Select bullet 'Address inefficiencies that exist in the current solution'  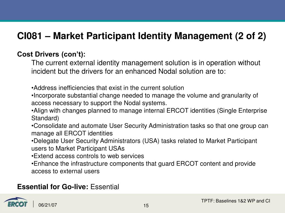point(108,88)
